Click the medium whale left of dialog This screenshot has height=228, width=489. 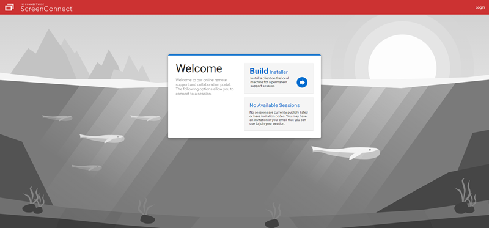tap(102, 138)
